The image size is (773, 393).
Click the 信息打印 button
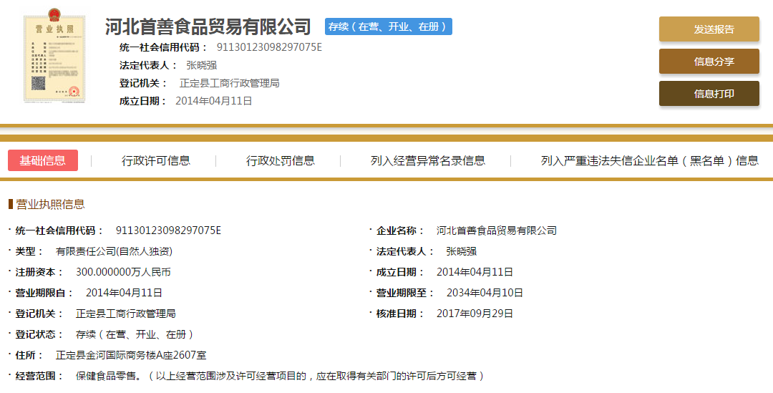click(709, 94)
